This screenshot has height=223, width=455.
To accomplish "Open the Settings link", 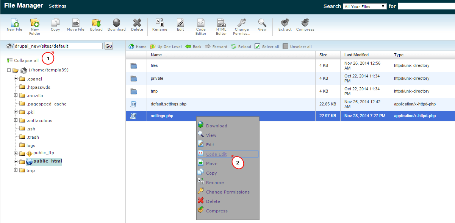I will click(57, 6).
